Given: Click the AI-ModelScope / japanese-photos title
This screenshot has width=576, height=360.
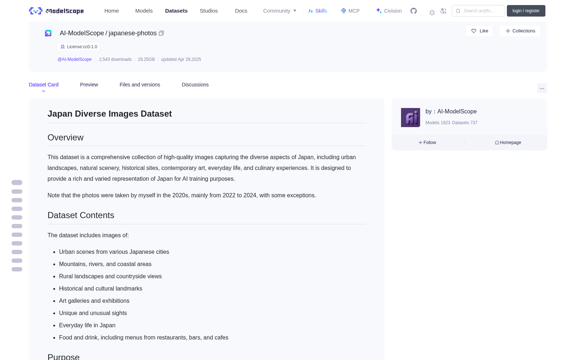Looking at the screenshot, I should 108,33.
